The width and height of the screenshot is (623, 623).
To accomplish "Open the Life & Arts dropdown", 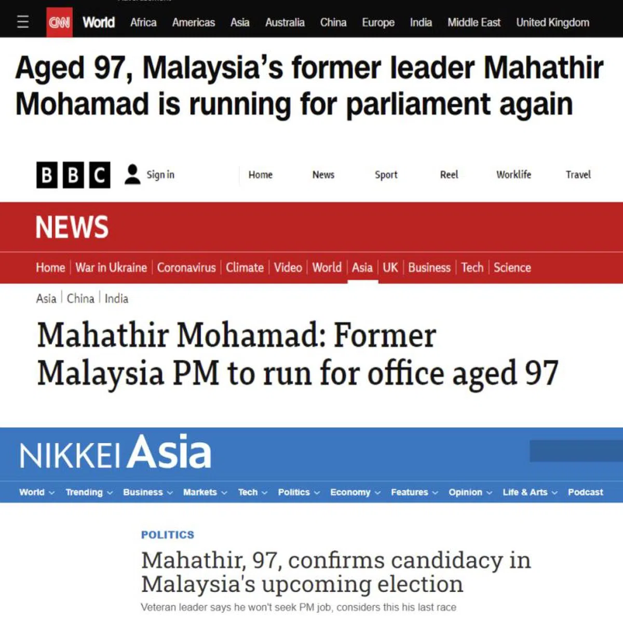I will tap(530, 492).
